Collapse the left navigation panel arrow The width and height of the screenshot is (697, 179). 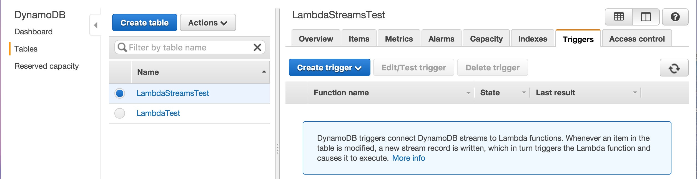(96, 25)
